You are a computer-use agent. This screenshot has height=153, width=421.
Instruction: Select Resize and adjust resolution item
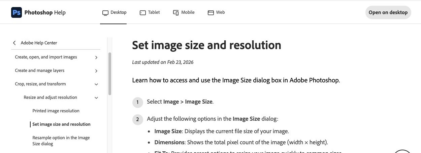pos(50,98)
